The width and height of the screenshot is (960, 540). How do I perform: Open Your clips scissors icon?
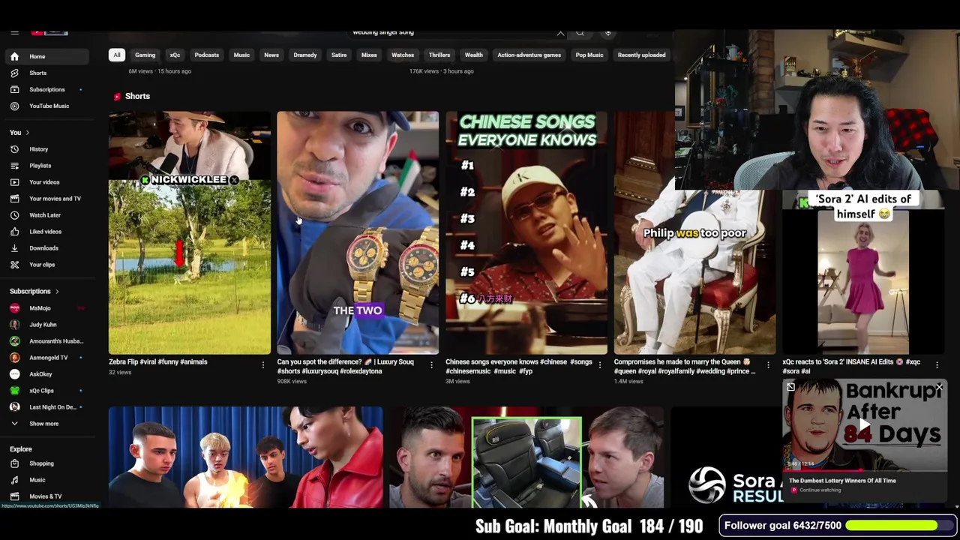14,265
